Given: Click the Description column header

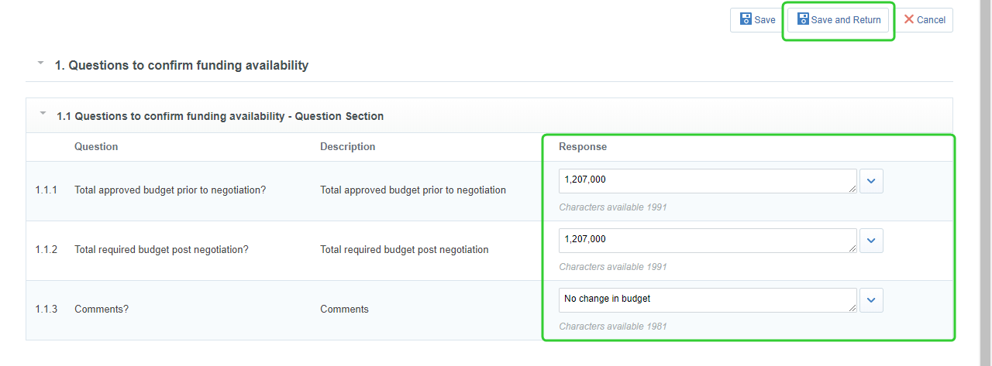Looking at the screenshot, I should pyautogui.click(x=347, y=146).
